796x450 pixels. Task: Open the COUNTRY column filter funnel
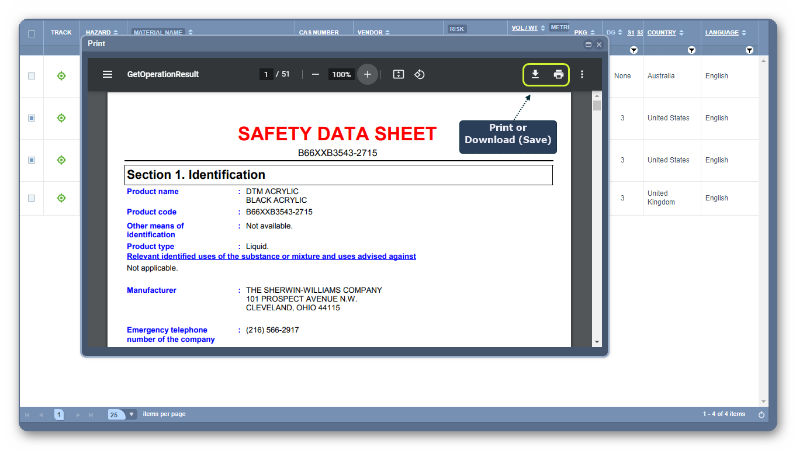(691, 50)
